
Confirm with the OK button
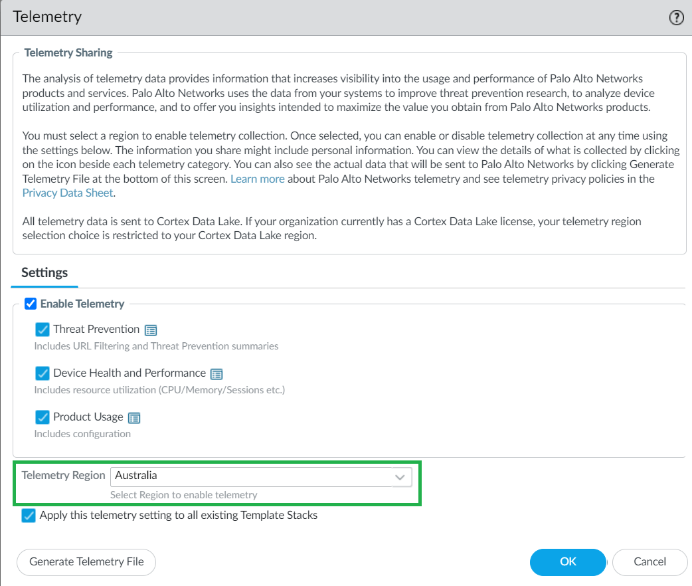pyautogui.click(x=568, y=561)
